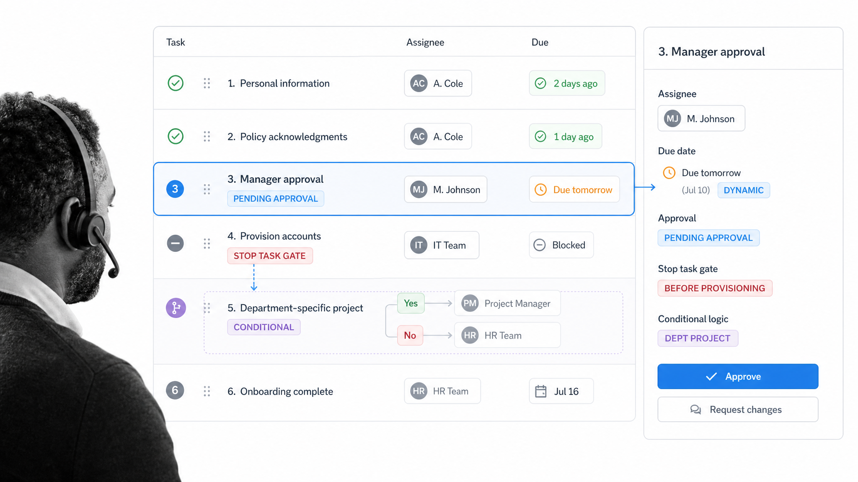Click the HR avatar in Onboarding complete row

tap(419, 391)
